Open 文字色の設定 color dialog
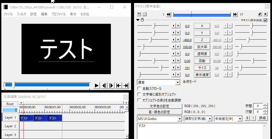This screenshot has height=139, width=272. pos(159,106)
